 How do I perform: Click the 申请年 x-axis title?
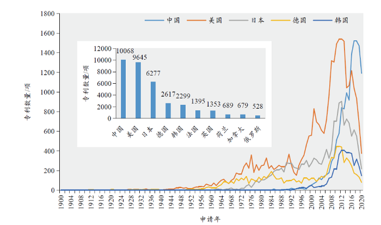(x=210, y=217)
